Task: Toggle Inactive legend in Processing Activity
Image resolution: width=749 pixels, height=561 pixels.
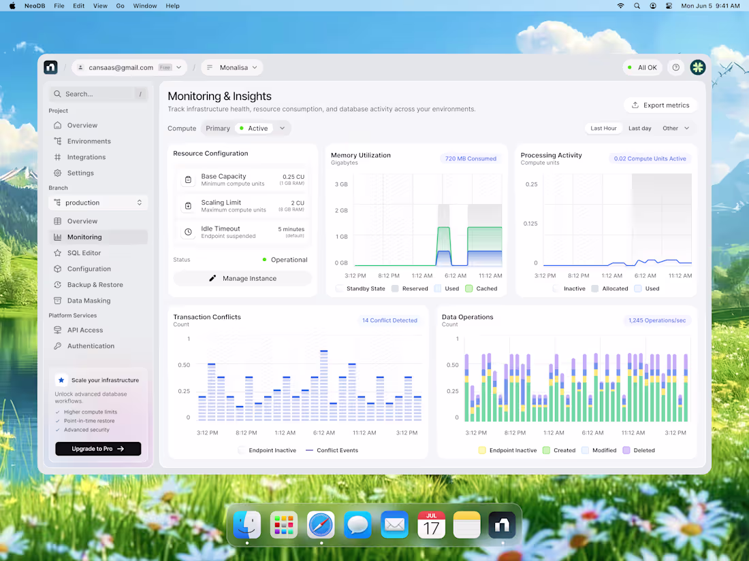Action: (569, 288)
